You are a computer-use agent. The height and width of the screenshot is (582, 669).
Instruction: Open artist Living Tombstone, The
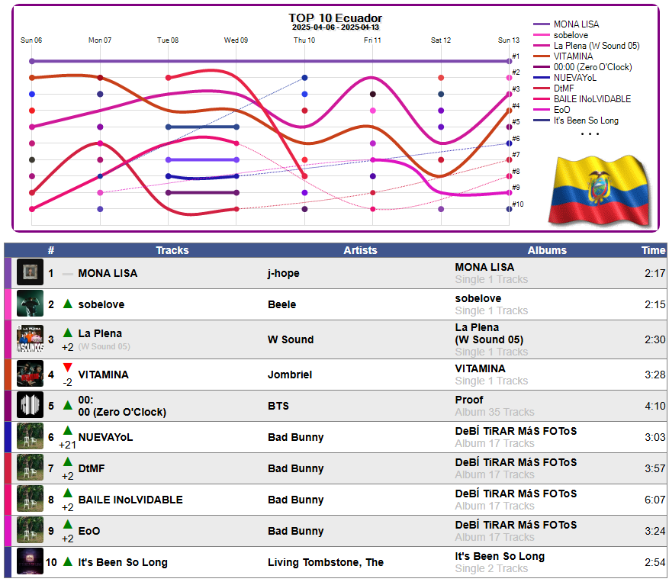pos(326,562)
